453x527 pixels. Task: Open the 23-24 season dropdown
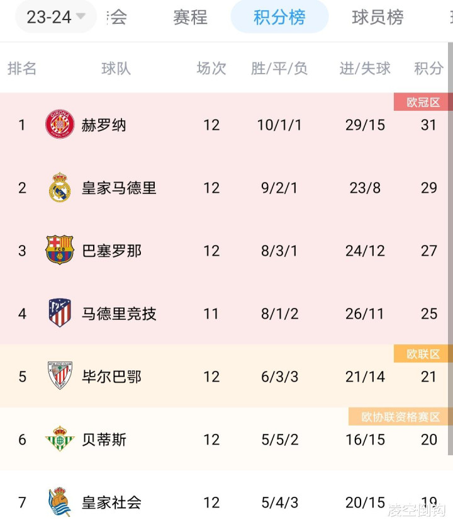pos(56,17)
